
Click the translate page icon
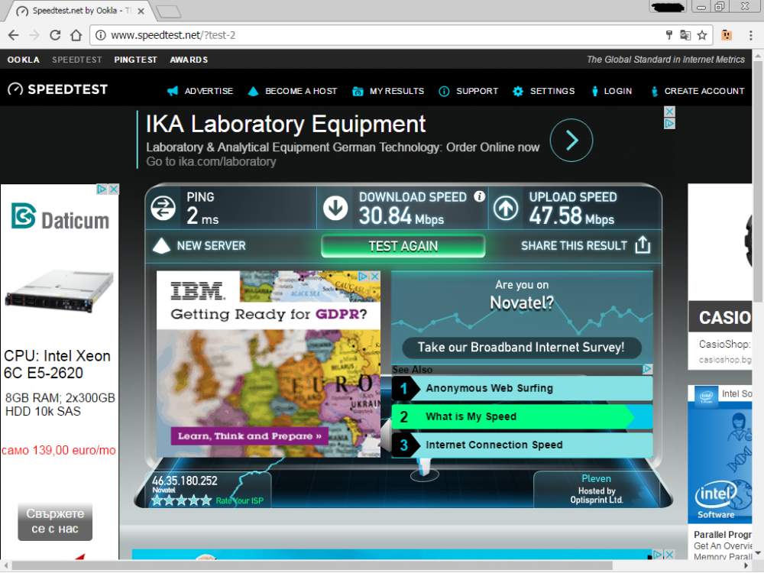click(685, 35)
